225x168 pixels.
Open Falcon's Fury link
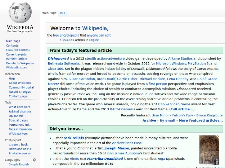coord(183,115)
